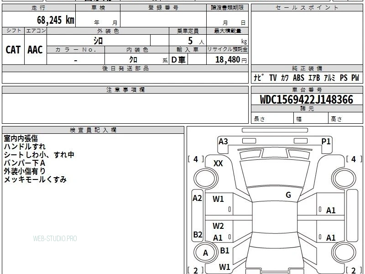Click the B2 damage mark on diagram
This screenshot has width=365, height=274.
(198, 234)
